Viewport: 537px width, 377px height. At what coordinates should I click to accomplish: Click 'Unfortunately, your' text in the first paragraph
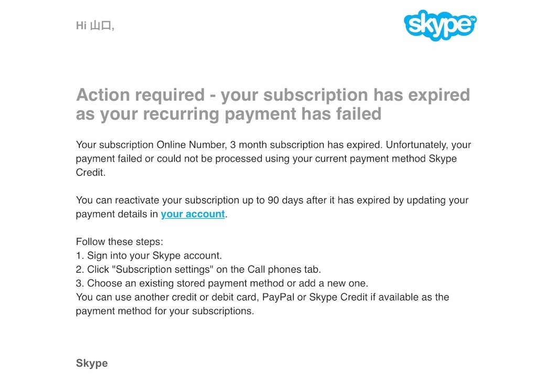click(x=428, y=145)
